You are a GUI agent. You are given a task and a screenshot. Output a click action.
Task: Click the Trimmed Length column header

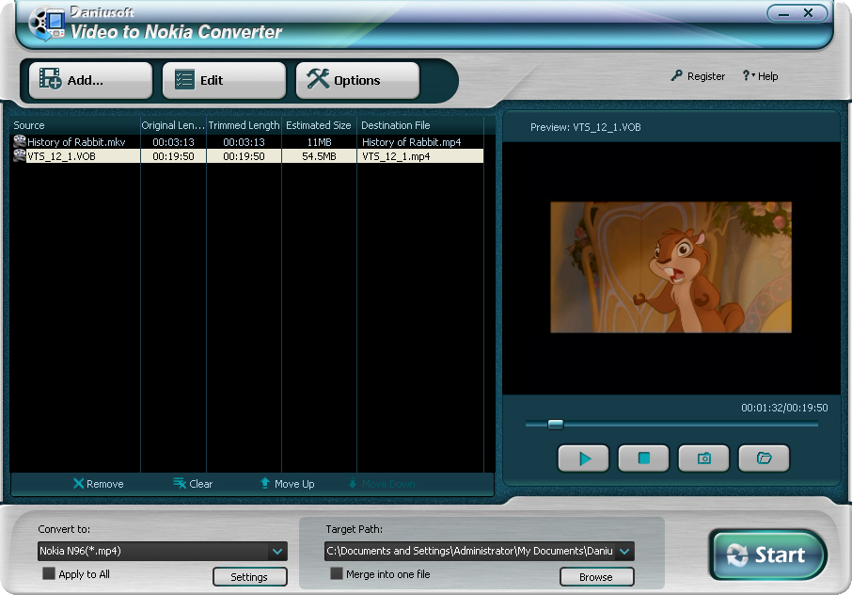pos(244,125)
